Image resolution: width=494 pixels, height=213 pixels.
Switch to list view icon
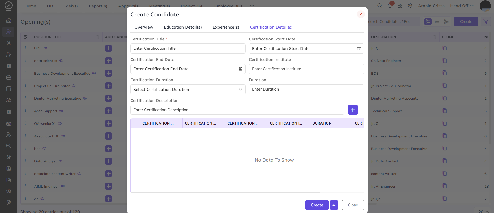pyautogui.click(x=437, y=22)
